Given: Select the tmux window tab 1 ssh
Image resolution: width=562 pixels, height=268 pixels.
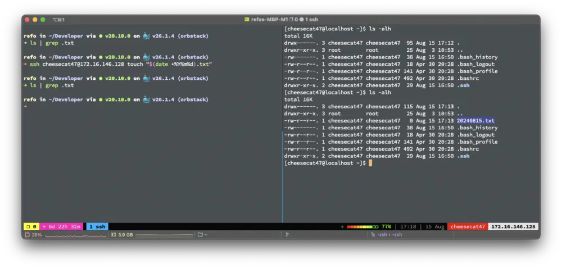Looking at the screenshot, I should click(97, 226).
